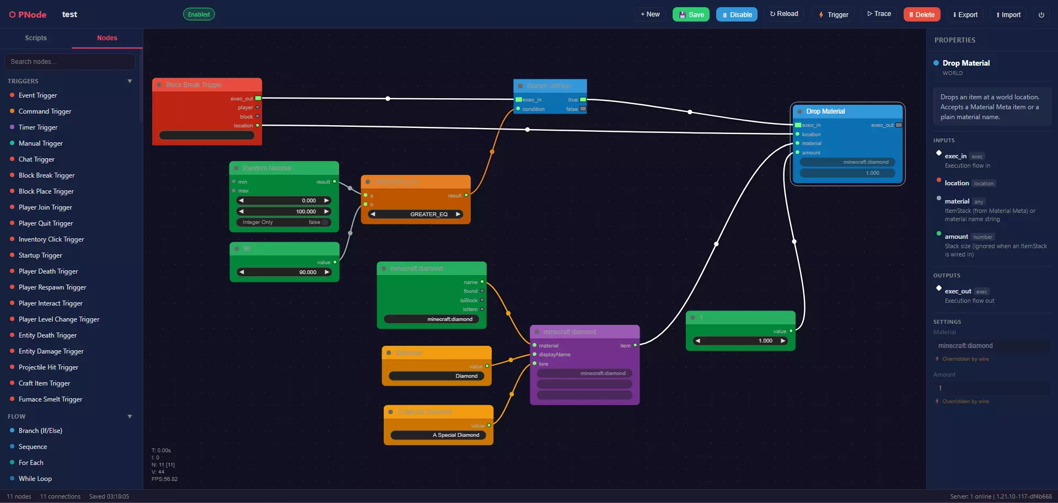Click exec_out port on Drop Material node
Screen dimensions: 1058x503
tap(899, 125)
